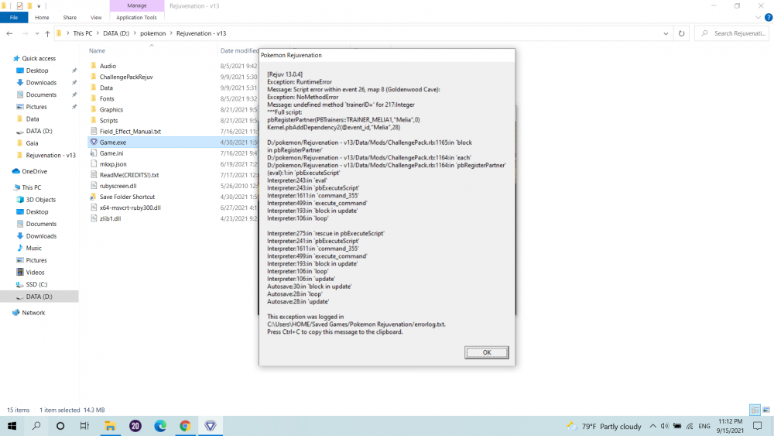The image size is (774, 436).
Task: Expand the ribbon with the chevron
Action: (x=758, y=17)
